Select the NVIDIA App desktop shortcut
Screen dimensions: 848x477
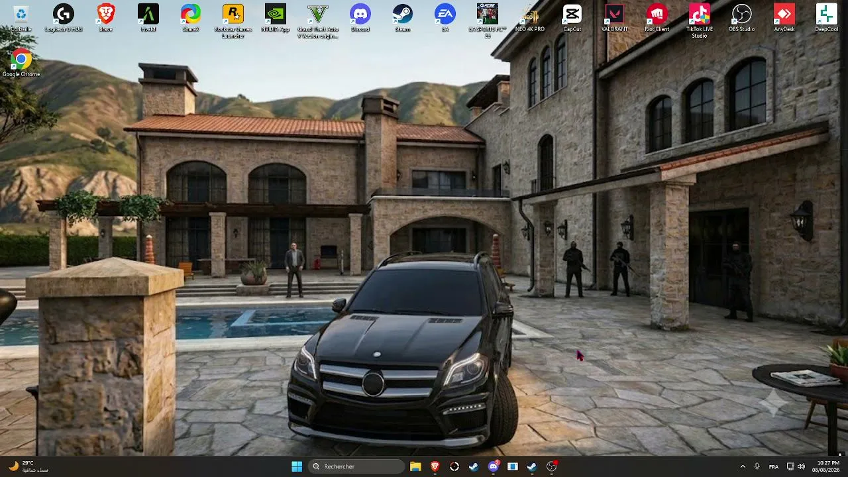[276, 18]
